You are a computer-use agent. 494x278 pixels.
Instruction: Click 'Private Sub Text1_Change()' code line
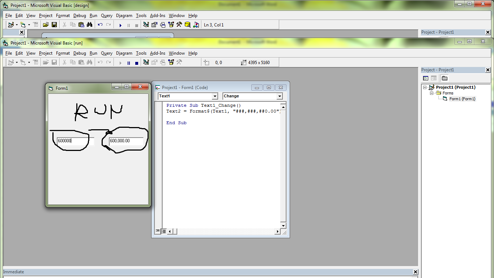tap(204, 105)
